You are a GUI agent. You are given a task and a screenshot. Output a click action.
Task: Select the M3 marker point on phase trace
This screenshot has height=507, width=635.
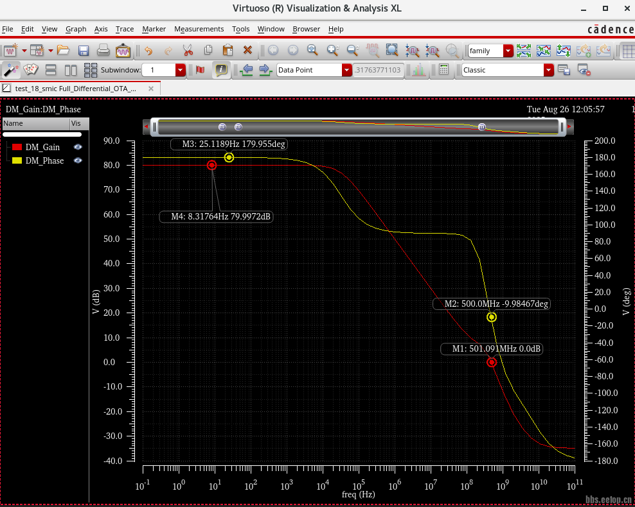pos(229,157)
